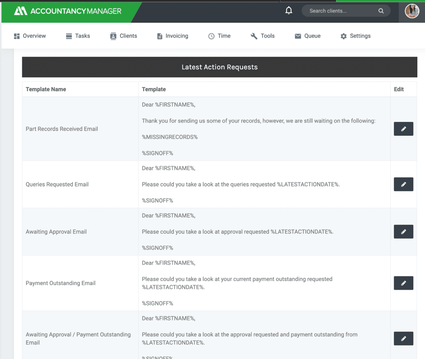The width and height of the screenshot is (425, 359).
Task: Click the Settings gear icon
Action: (344, 36)
